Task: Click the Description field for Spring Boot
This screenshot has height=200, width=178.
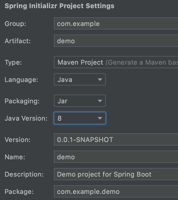Action: pyautogui.click(x=116, y=174)
